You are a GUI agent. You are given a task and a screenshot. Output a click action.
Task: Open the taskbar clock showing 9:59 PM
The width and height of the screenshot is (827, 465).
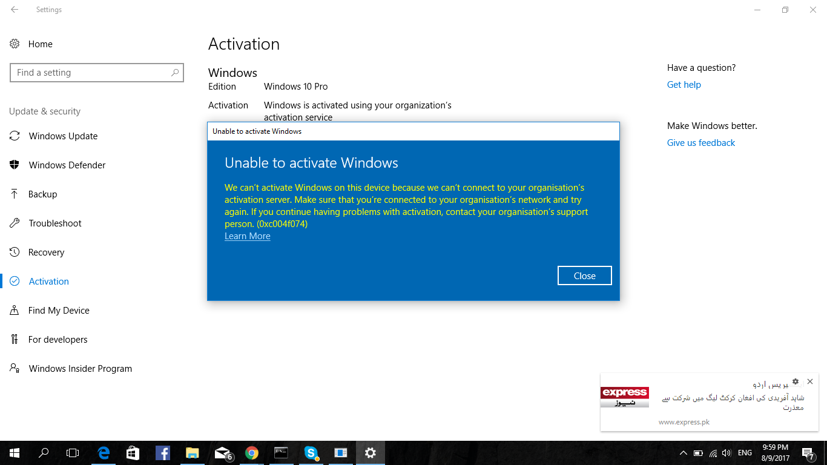click(x=777, y=453)
